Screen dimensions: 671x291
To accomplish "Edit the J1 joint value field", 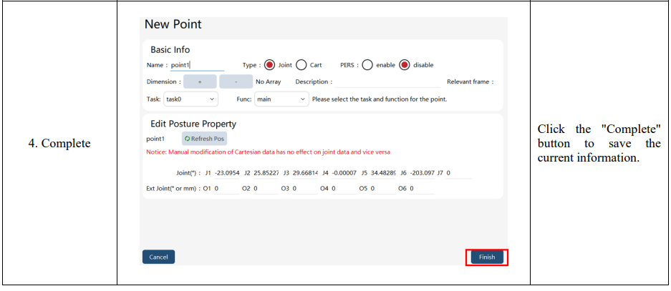I will point(227,173).
